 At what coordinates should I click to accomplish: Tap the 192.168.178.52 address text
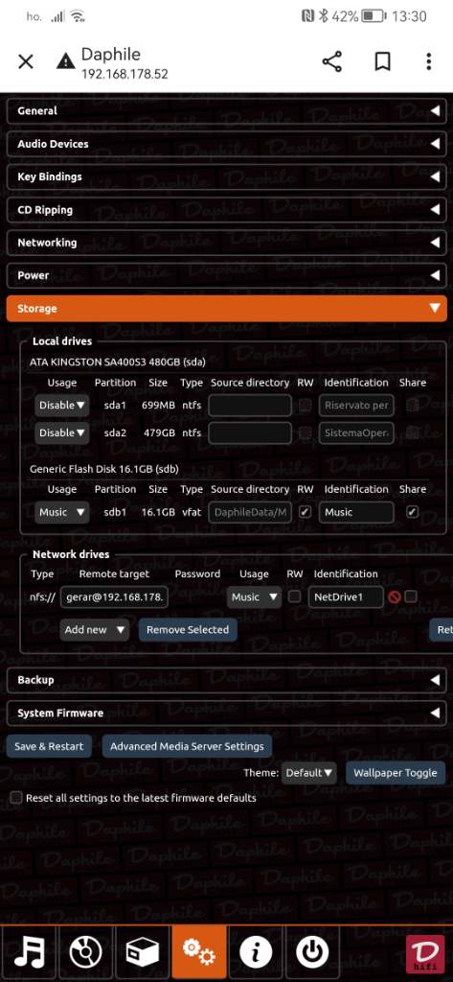tap(125, 74)
